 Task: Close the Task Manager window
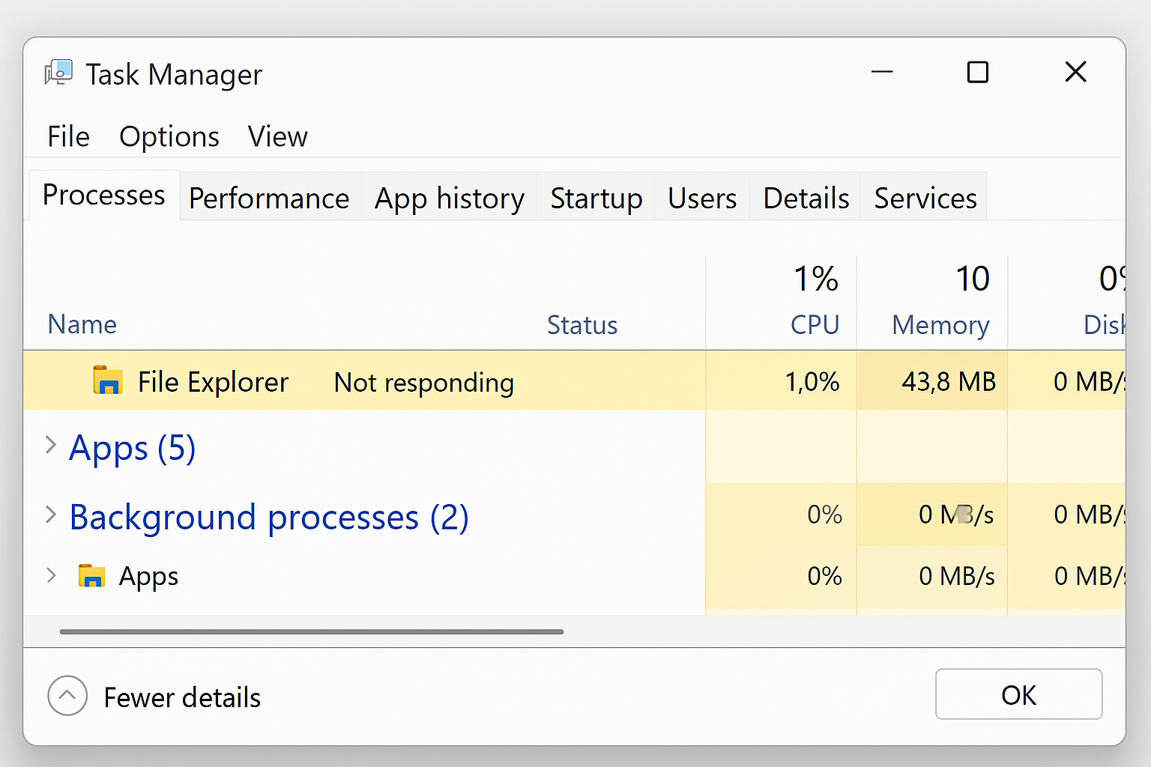click(1075, 72)
